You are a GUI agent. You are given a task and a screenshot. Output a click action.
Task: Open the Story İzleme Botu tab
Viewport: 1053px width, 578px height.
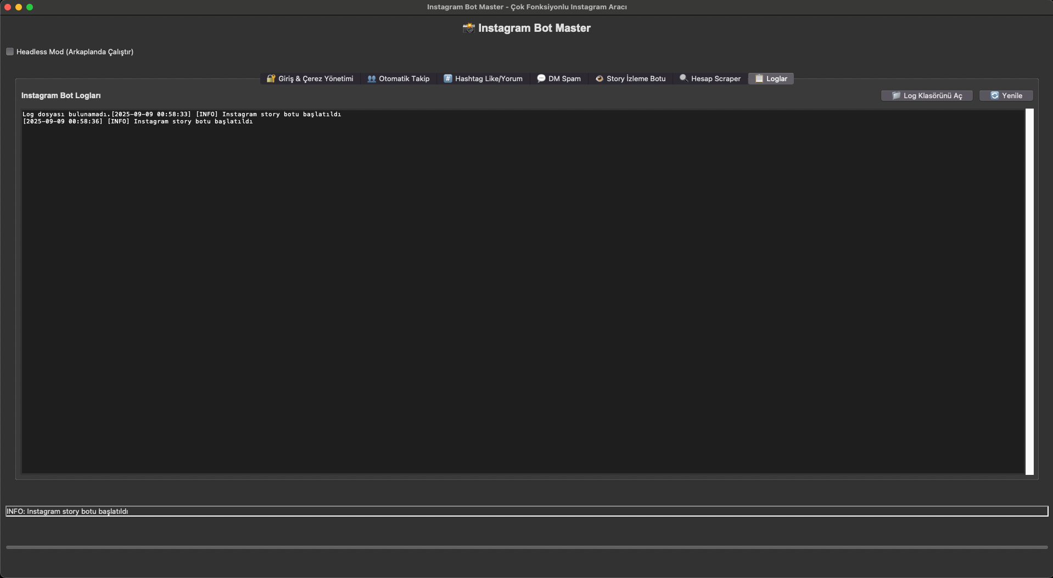[x=630, y=79]
